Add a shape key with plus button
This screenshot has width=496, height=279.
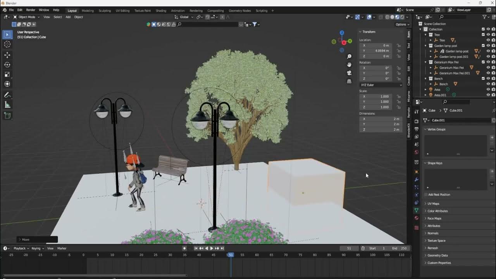pyautogui.click(x=492, y=171)
